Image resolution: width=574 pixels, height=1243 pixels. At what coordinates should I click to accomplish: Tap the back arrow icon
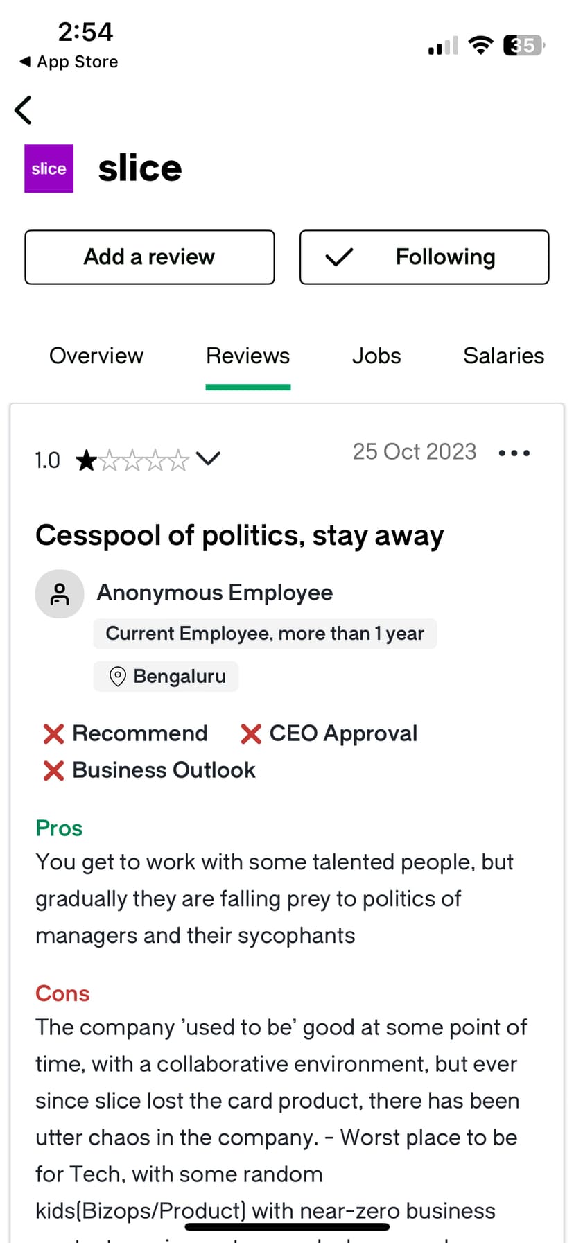point(24,110)
